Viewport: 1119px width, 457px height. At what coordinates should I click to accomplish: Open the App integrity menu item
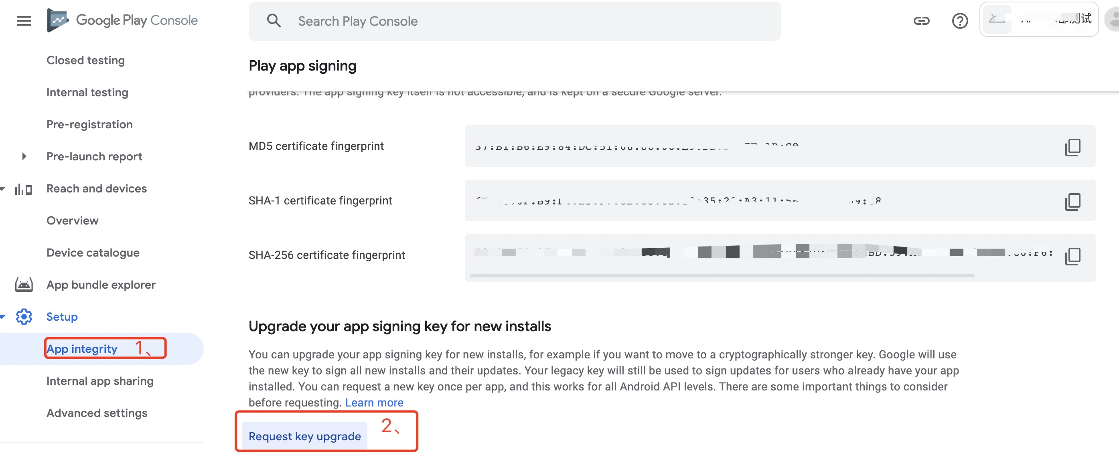82,349
